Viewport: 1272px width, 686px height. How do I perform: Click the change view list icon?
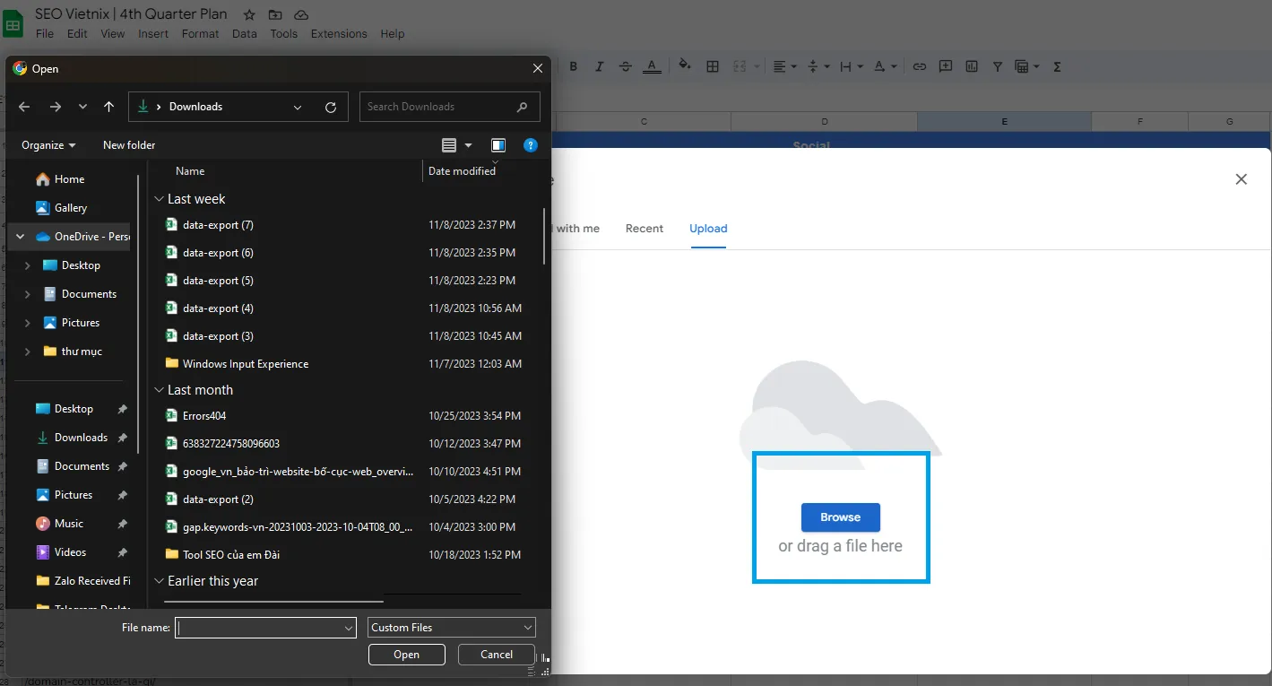[x=449, y=145]
